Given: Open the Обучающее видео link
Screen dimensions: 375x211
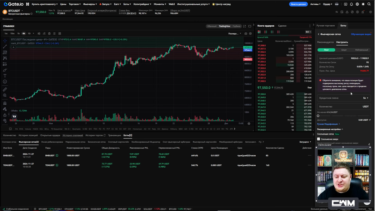Looking at the screenshot, I should [x=361, y=34].
